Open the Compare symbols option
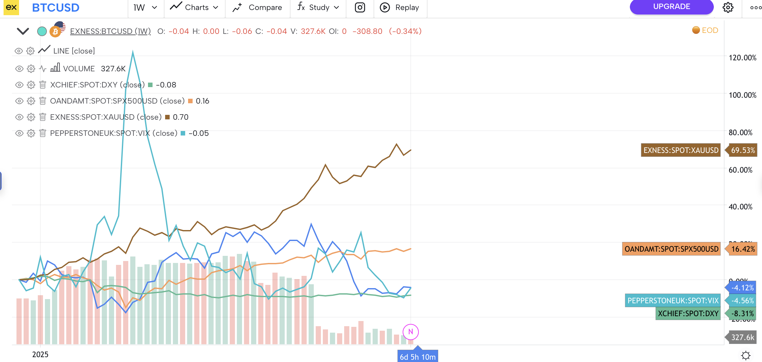 point(258,7)
